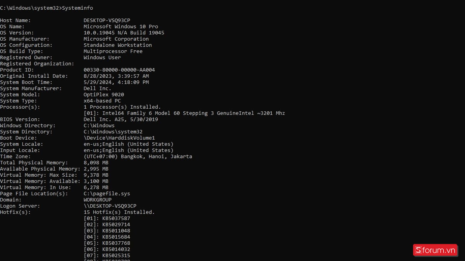Viewport: 465px width, 261px height.
Task: Click the Intel64 Family 6 processor line
Action: pyautogui.click(x=184, y=113)
